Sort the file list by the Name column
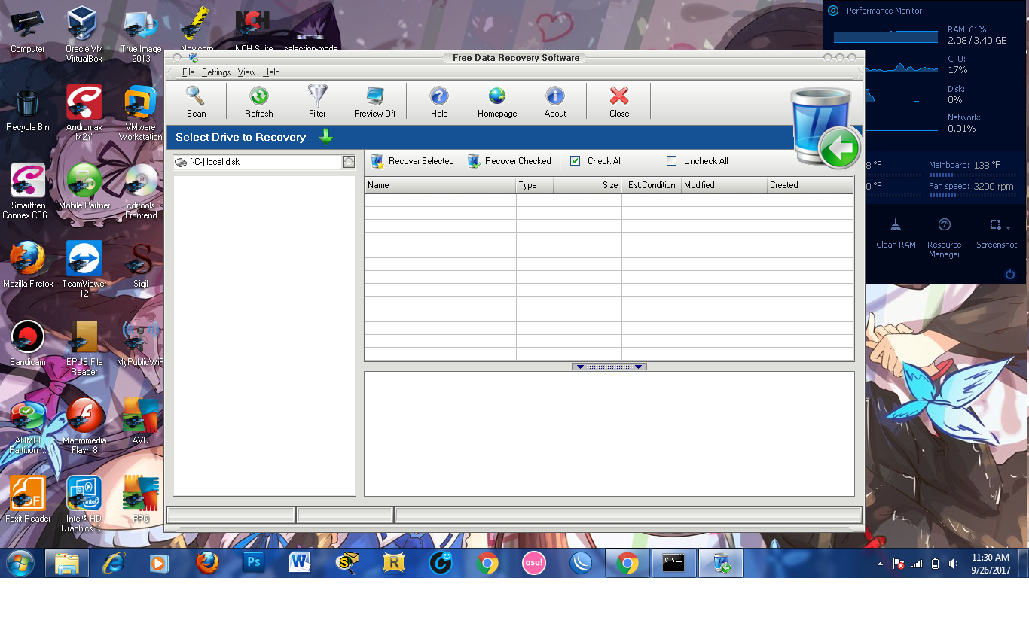This screenshot has height=642, width=1029. (x=441, y=185)
